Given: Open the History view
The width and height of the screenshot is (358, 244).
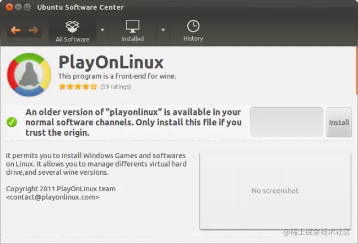Looking at the screenshot, I should [x=193, y=31].
